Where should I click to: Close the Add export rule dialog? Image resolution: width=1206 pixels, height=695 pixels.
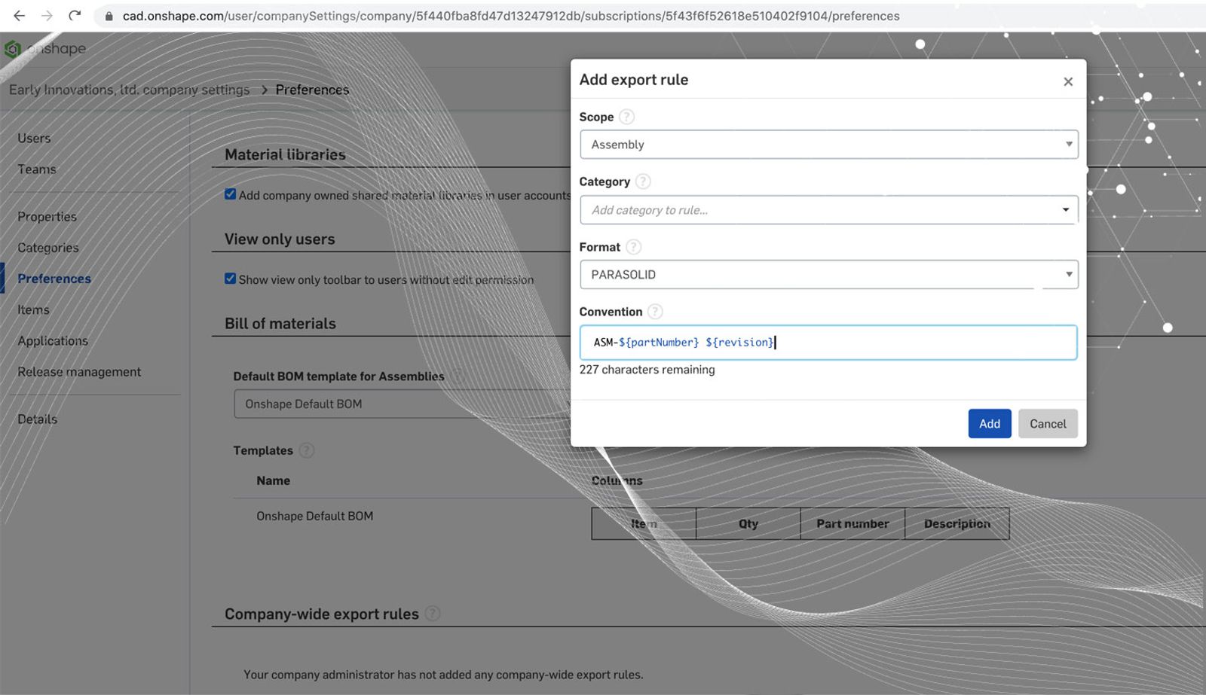[x=1067, y=81]
